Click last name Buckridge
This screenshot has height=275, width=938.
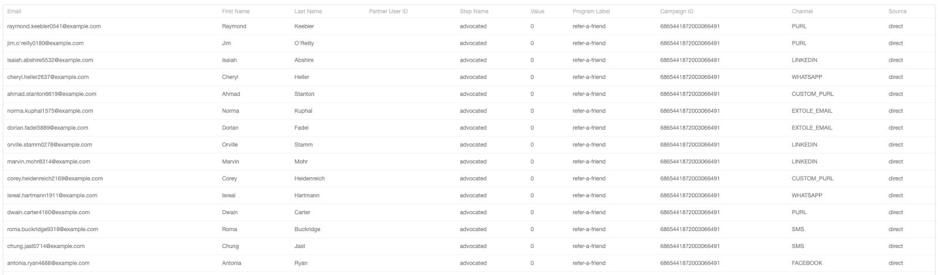coord(307,230)
